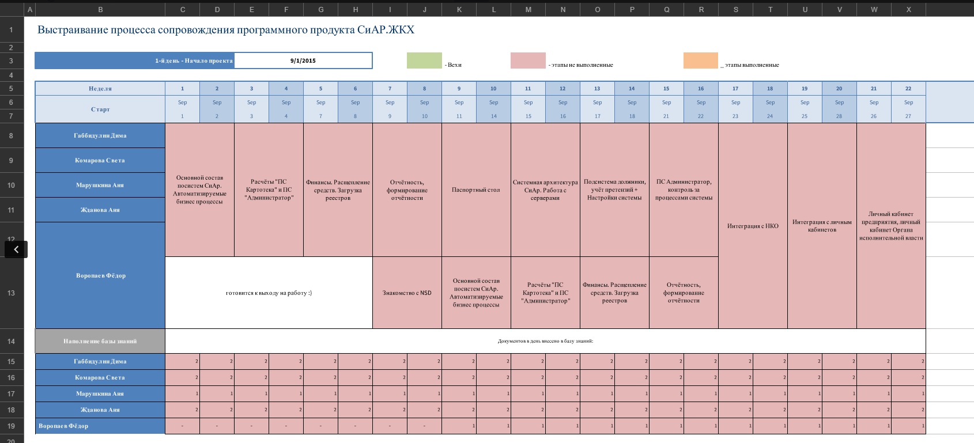Select row 3 header
974x443 pixels.
12,60
